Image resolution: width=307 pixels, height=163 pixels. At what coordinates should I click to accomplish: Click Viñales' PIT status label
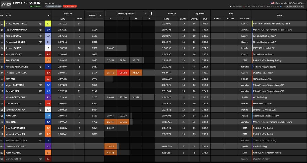coord(40,134)
